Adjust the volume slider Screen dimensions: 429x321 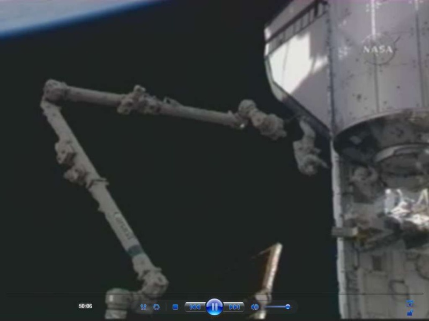click(x=277, y=307)
